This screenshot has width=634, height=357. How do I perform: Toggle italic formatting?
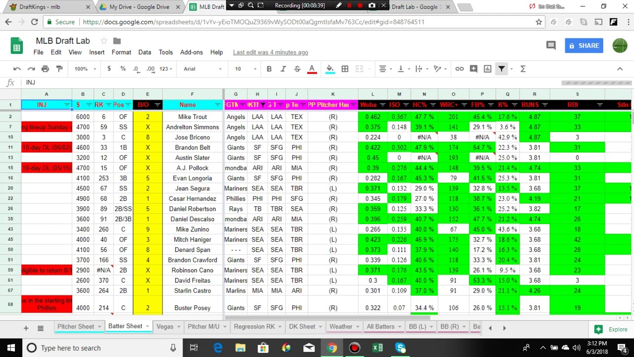(x=283, y=69)
